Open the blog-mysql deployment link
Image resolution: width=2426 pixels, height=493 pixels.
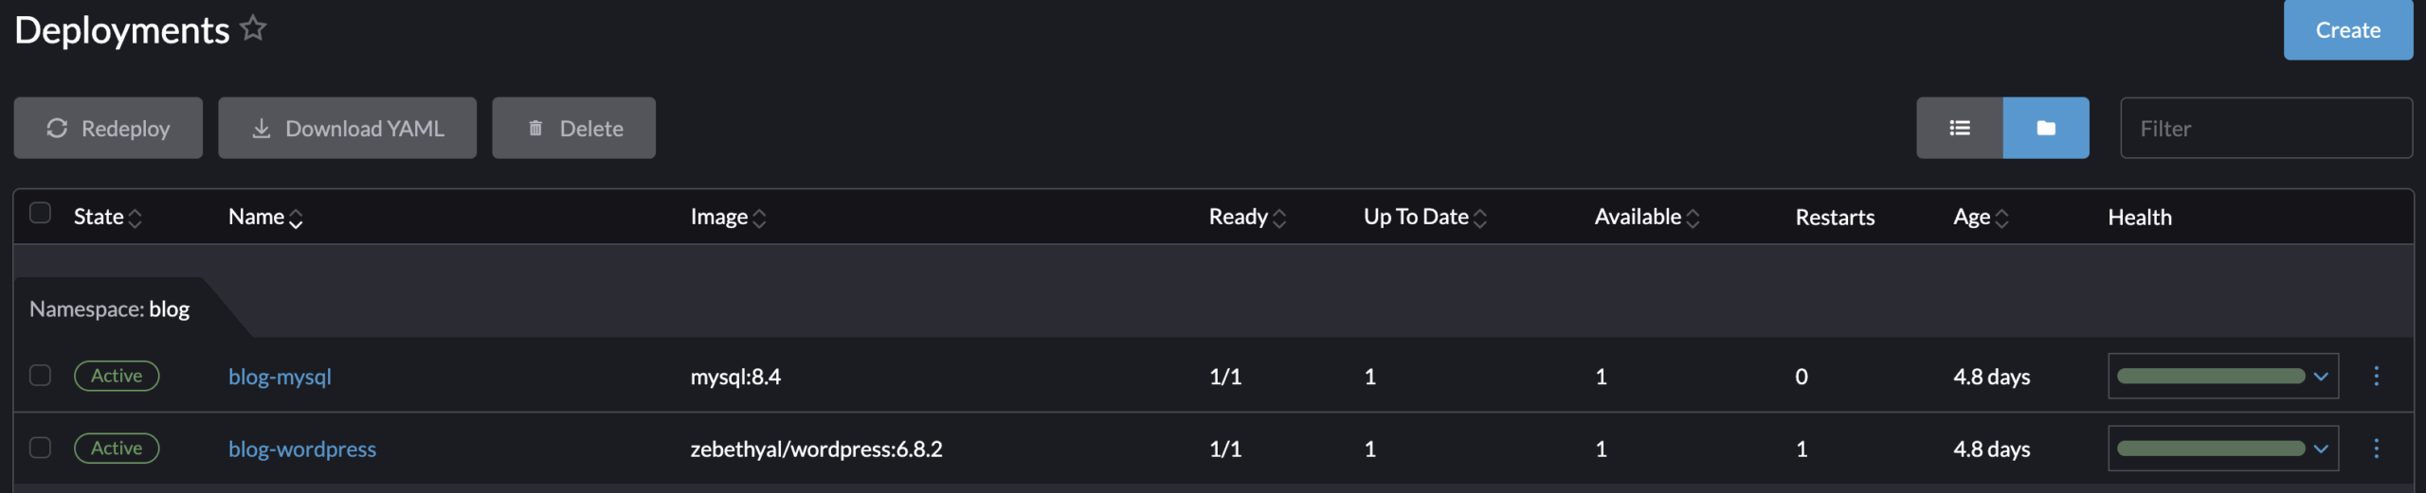pos(280,377)
